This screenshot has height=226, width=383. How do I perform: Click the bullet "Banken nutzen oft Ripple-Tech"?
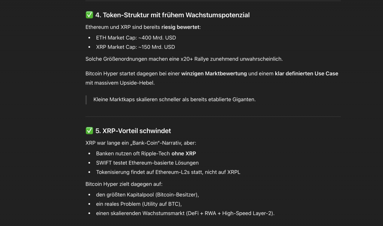[x=146, y=153]
